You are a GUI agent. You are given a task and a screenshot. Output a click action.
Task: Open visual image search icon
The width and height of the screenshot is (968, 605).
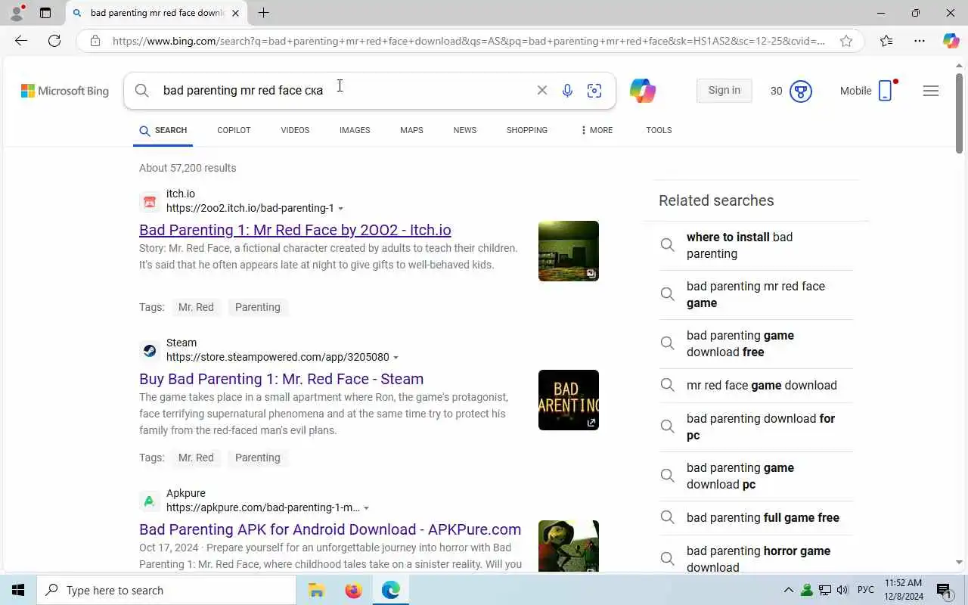coord(594,91)
